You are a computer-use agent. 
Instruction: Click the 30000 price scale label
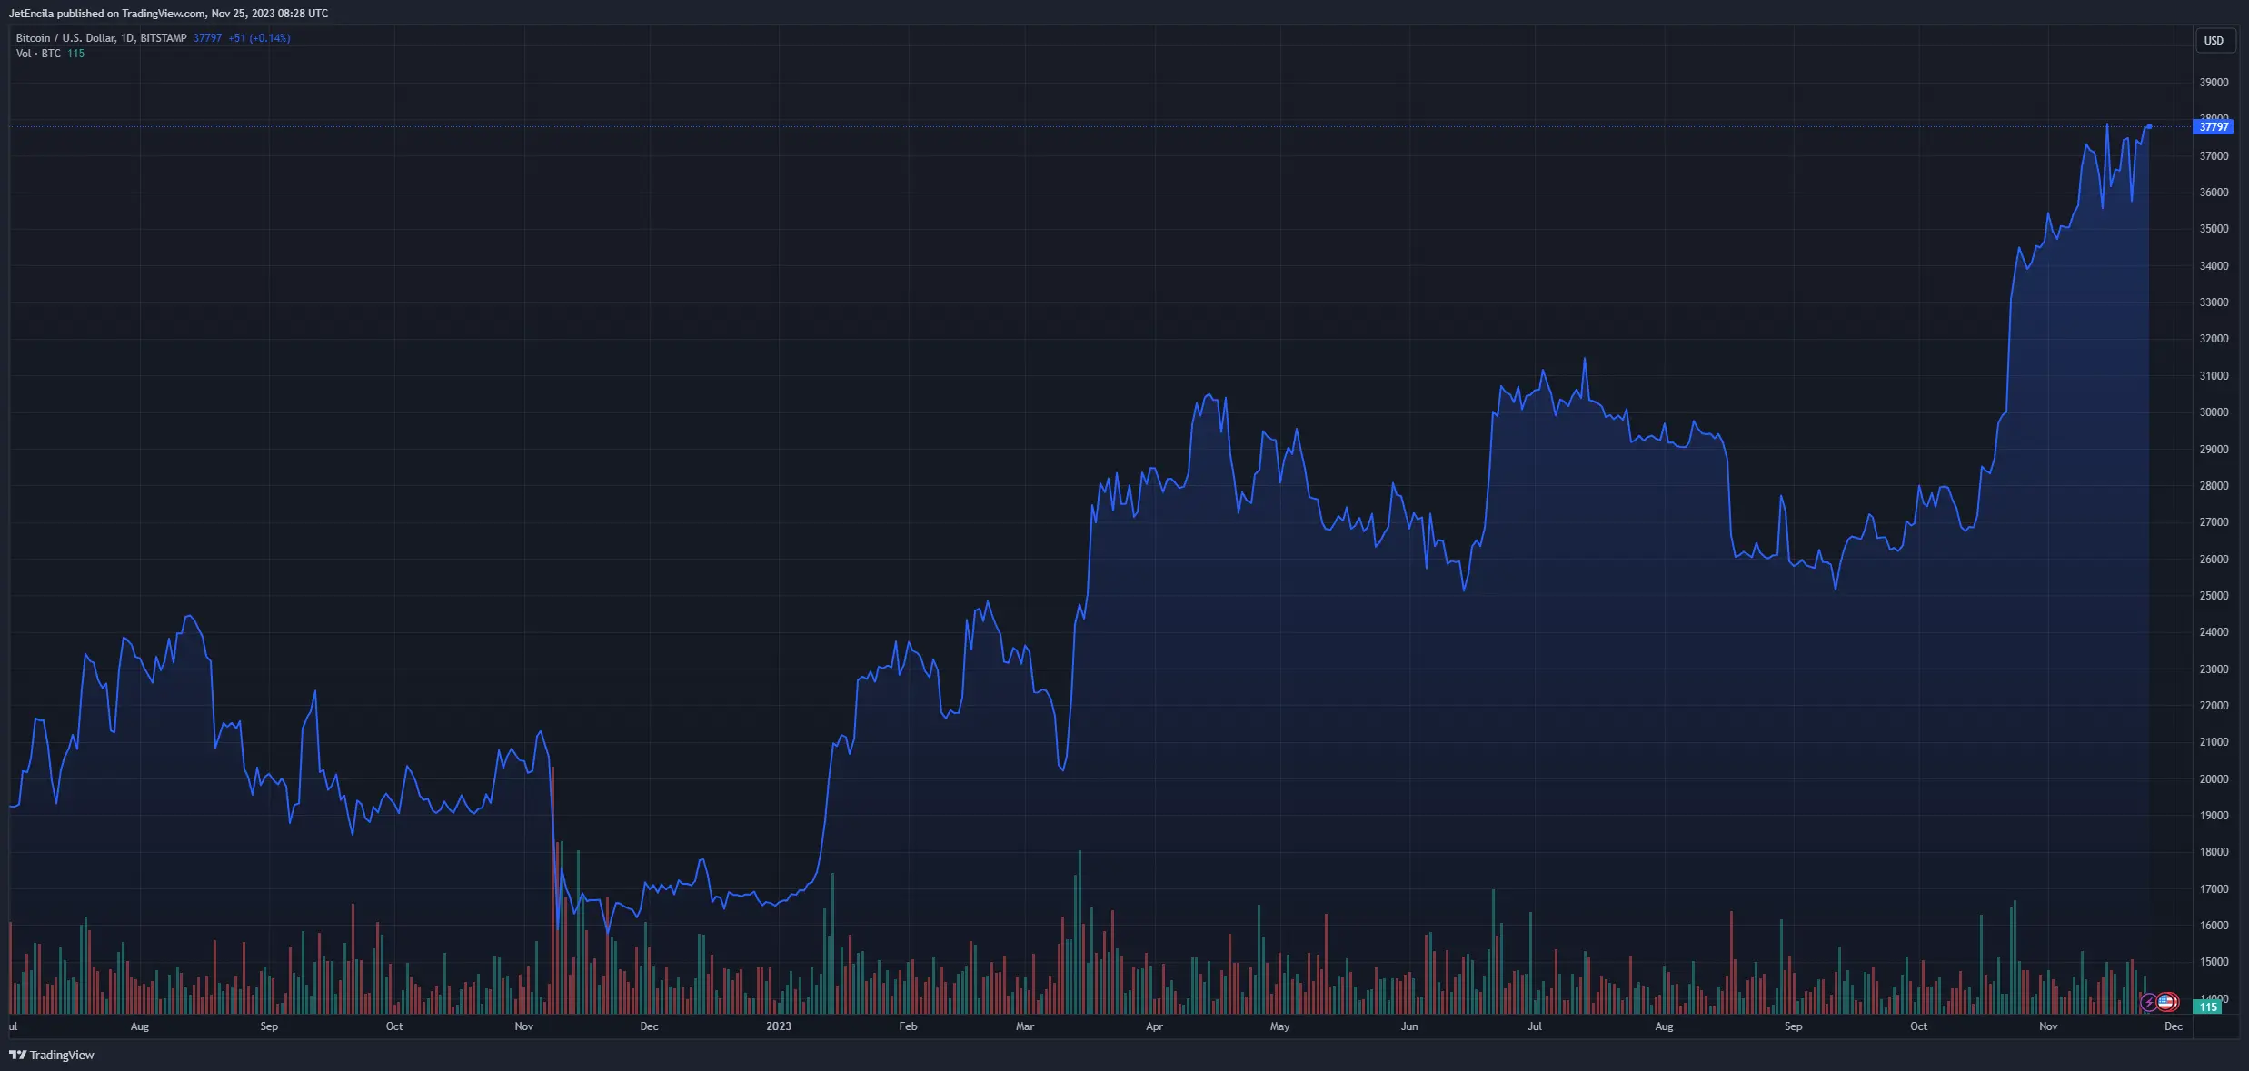[x=2214, y=412]
